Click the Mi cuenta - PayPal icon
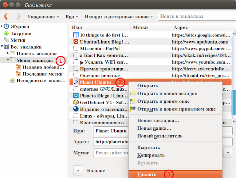The width and height of the screenshot is (236, 178). pyautogui.click(x=76, y=48)
